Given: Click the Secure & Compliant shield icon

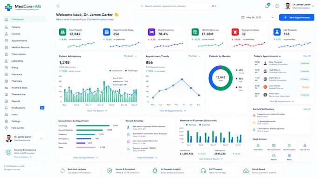Looking at the screenshot, I should coord(110,171).
